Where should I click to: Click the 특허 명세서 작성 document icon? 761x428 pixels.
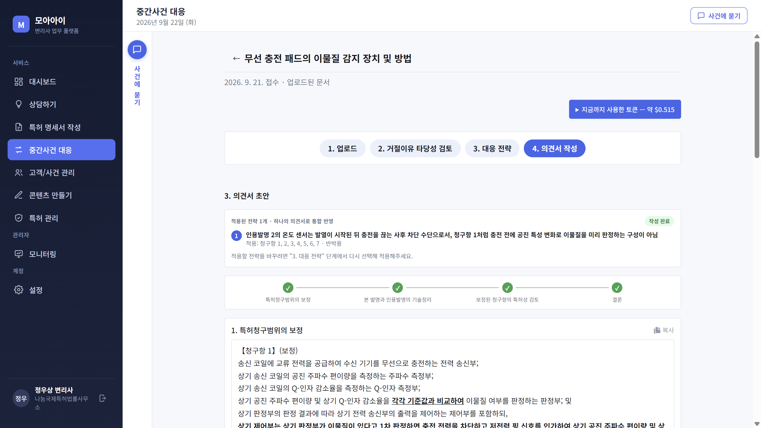(18, 127)
